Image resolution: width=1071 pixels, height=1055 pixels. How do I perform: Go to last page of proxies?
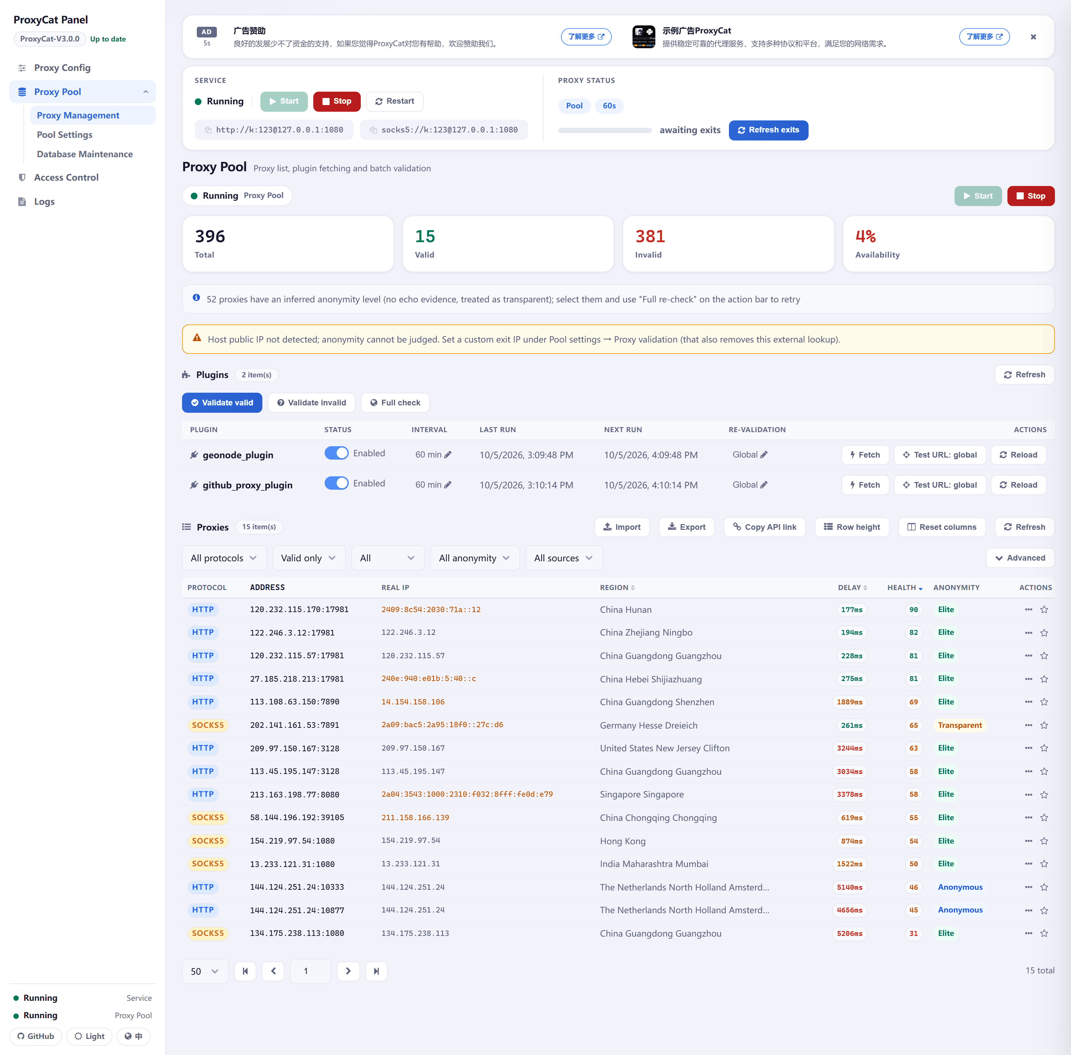(377, 971)
